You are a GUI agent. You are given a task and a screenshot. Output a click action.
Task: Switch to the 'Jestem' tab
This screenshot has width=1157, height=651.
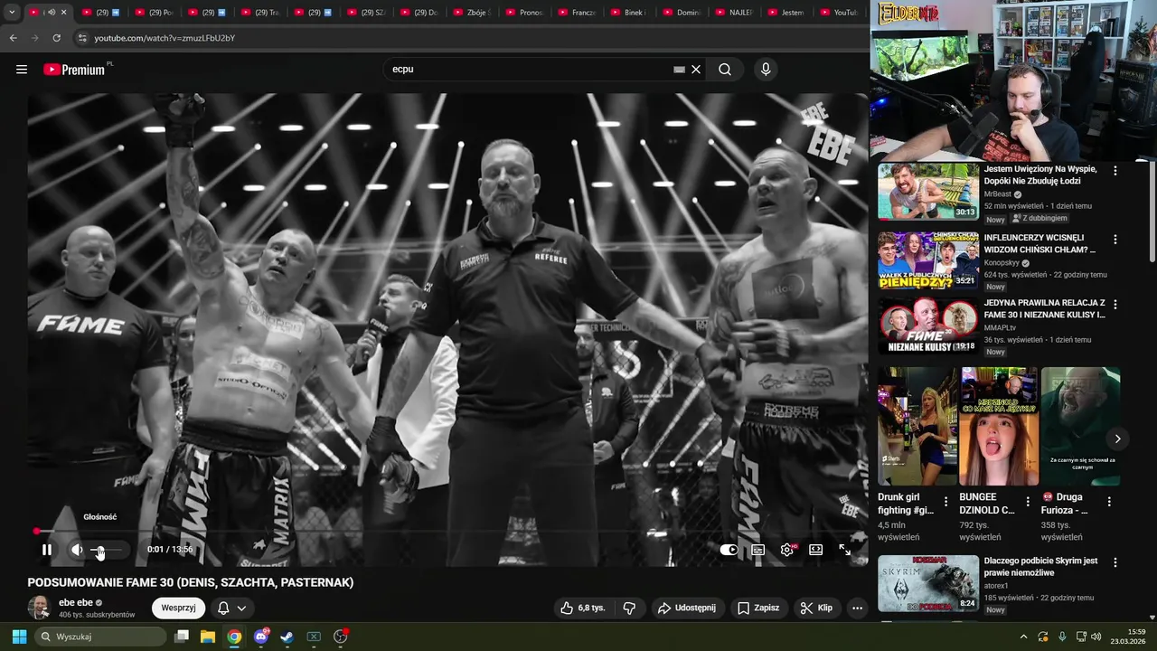tap(787, 13)
